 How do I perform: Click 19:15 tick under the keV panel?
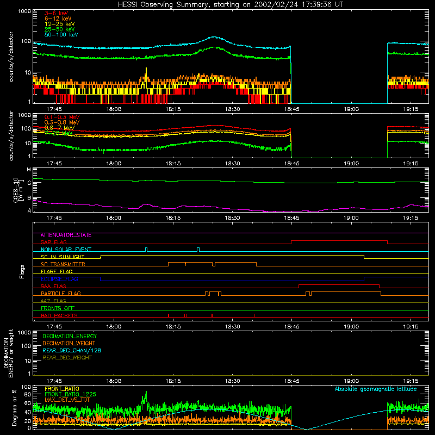(x=411, y=109)
